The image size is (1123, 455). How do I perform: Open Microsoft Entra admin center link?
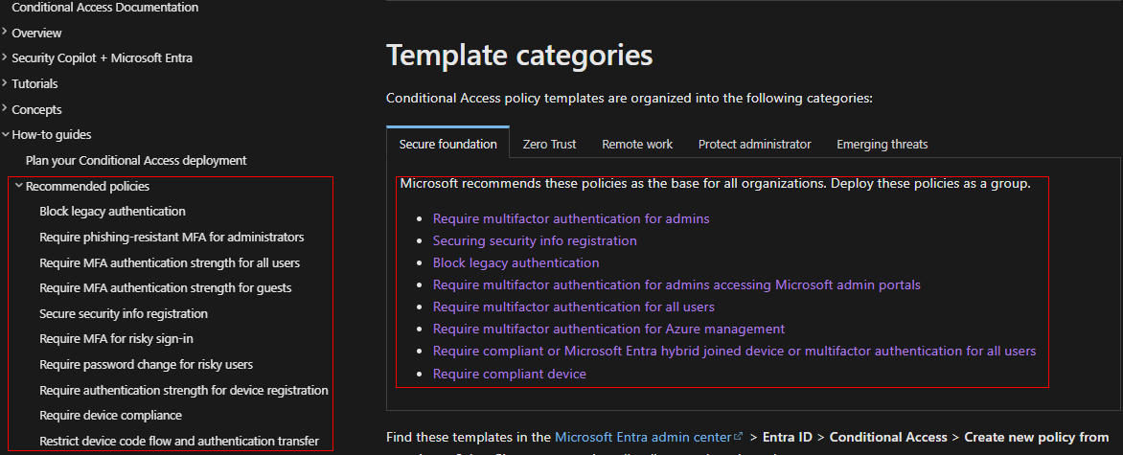pyautogui.click(x=642, y=438)
